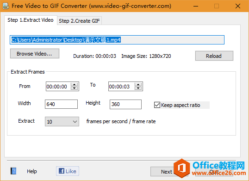Open the Extract frame rate dropdown
The height and width of the screenshot is (181, 249).
click(62, 122)
